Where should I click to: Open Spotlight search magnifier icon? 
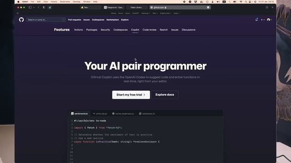(246, 2)
